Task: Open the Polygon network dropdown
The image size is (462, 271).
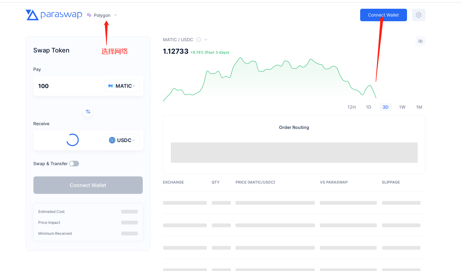Action: click(x=102, y=15)
